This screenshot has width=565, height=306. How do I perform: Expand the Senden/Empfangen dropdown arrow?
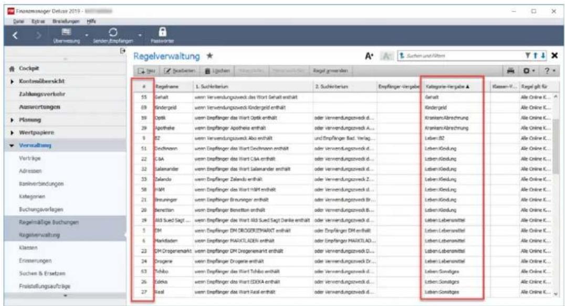[140, 35]
